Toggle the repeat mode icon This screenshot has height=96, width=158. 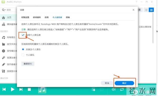pos(122,89)
